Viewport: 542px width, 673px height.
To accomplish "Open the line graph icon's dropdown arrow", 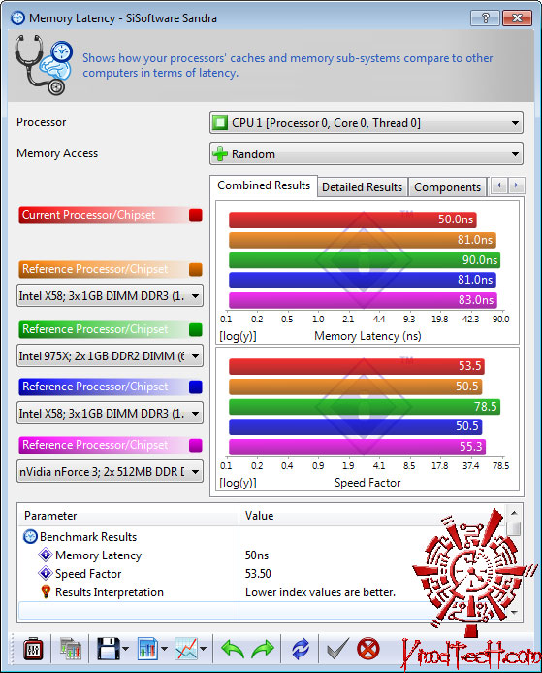I will (203, 649).
